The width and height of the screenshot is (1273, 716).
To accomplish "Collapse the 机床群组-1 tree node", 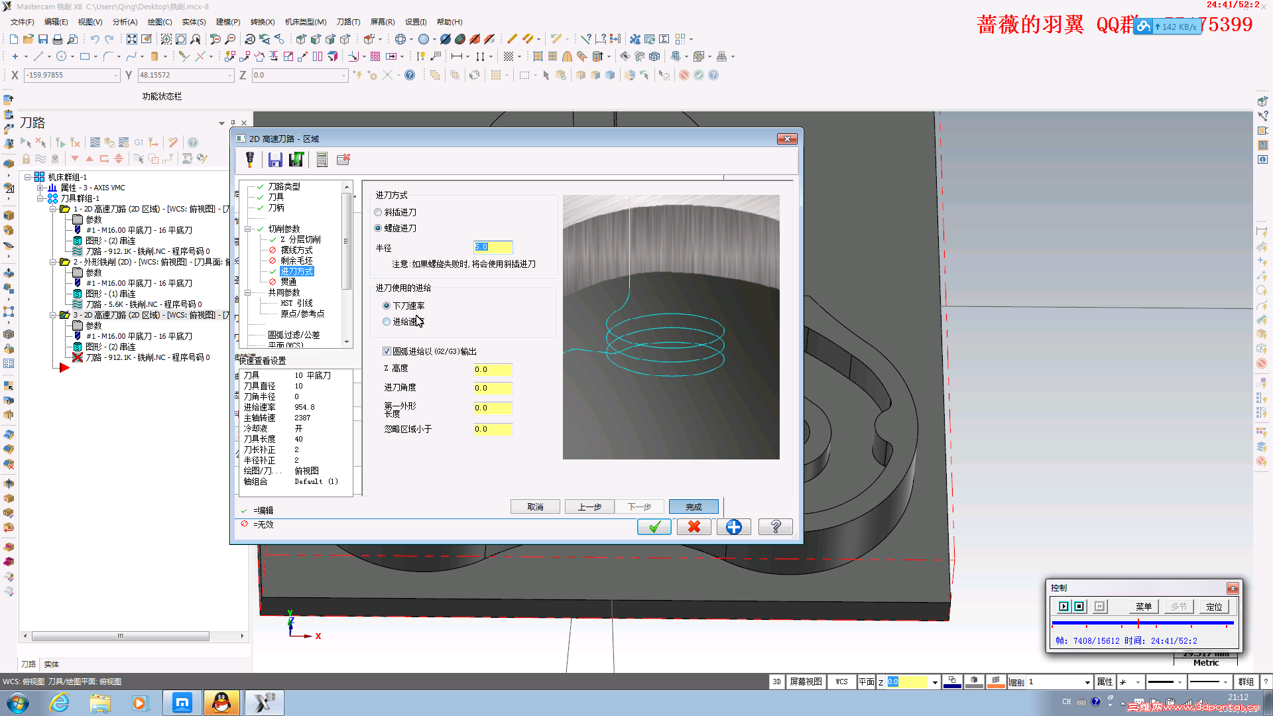I will [x=28, y=178].
